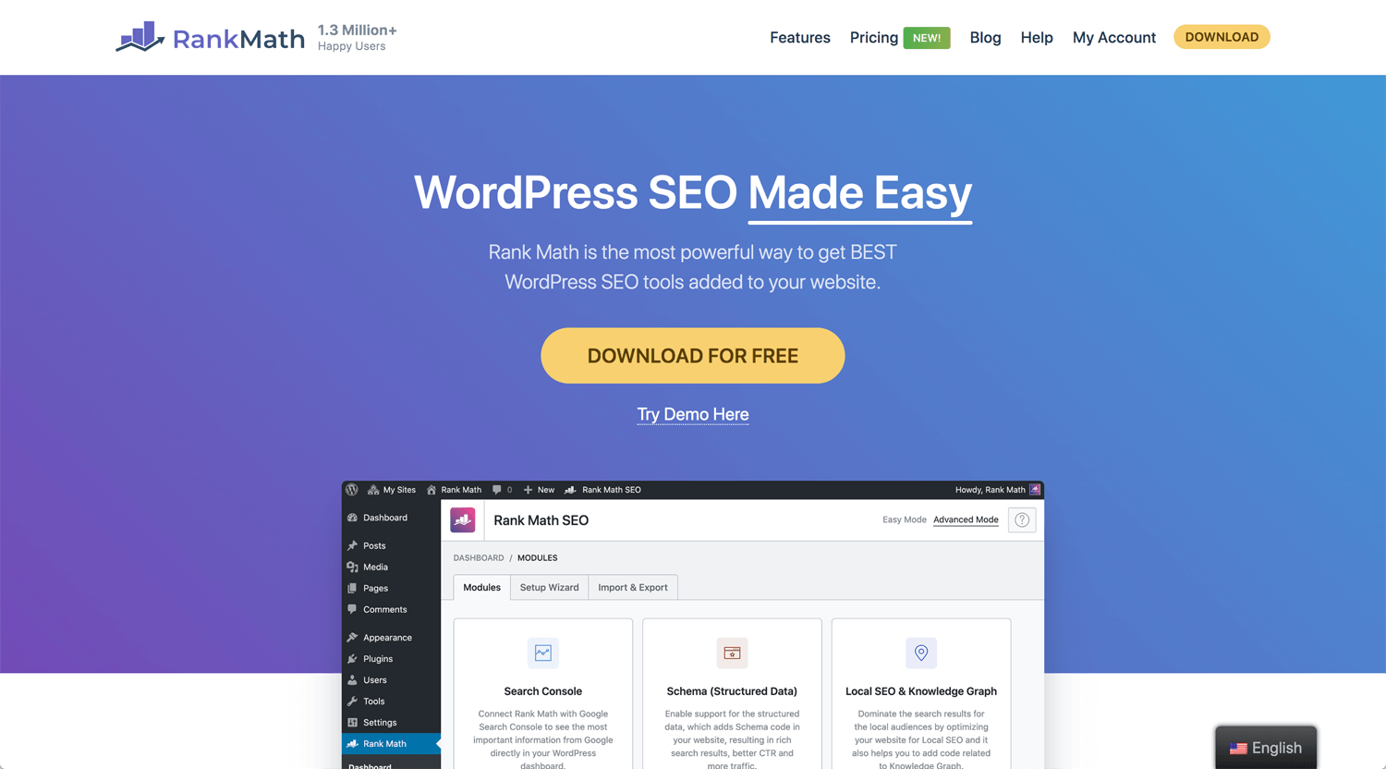Viewport: 1386px width, 769px height.
Task: Open the English language selector
Action: pos(1266,748)
